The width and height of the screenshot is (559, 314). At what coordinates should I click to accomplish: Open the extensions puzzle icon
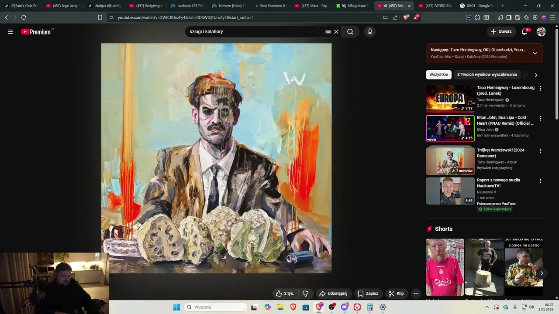tap(477, 17)
